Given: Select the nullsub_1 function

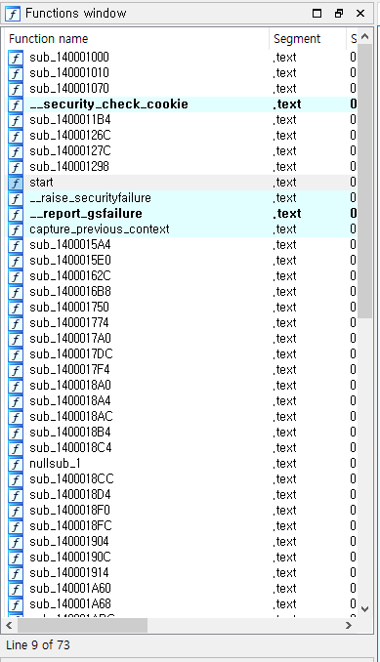Looking at the screenshot, I should [55, 464].
